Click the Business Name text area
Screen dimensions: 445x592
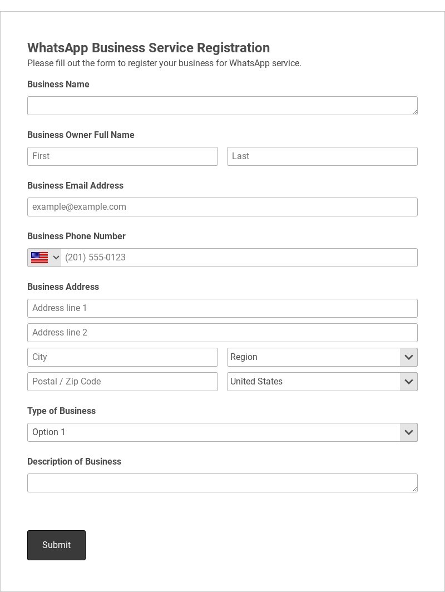tap(222, 106)
